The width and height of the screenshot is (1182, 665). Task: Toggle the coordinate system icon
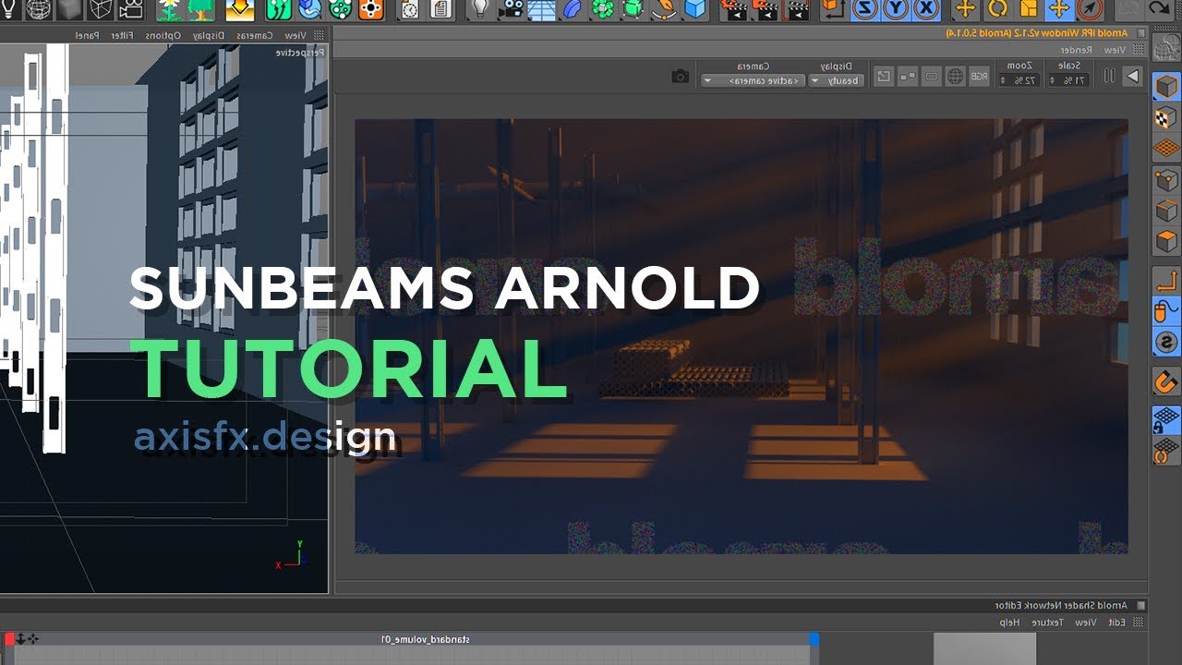coord(835,9)
